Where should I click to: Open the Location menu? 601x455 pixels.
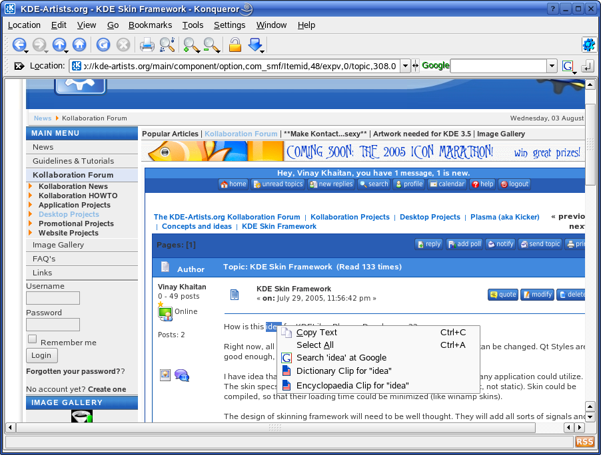coord(24,25)
